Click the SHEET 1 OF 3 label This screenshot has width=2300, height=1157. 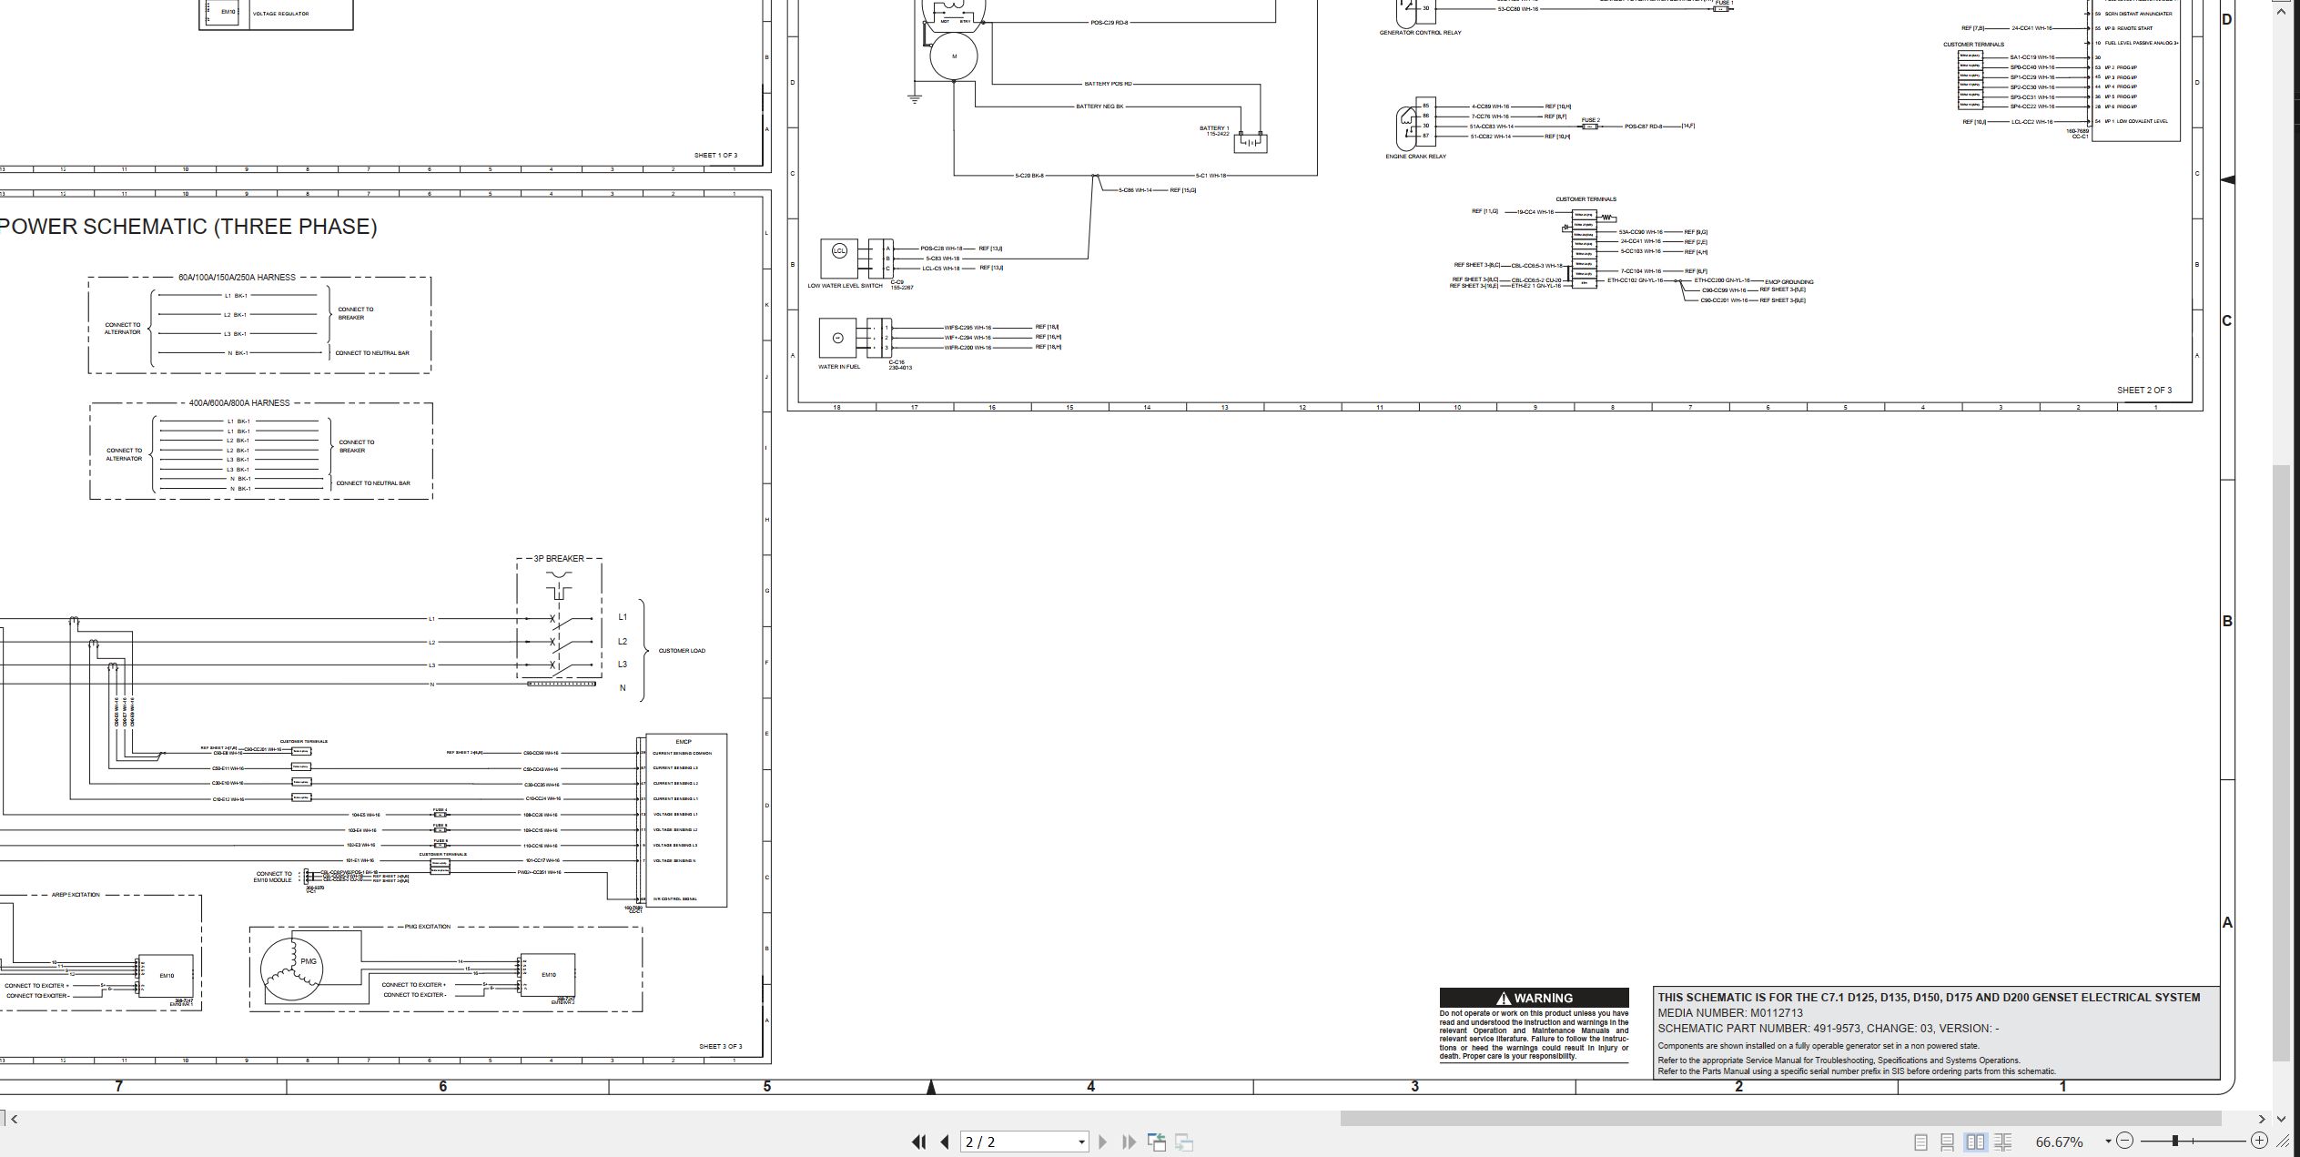(x=715, y=155)
